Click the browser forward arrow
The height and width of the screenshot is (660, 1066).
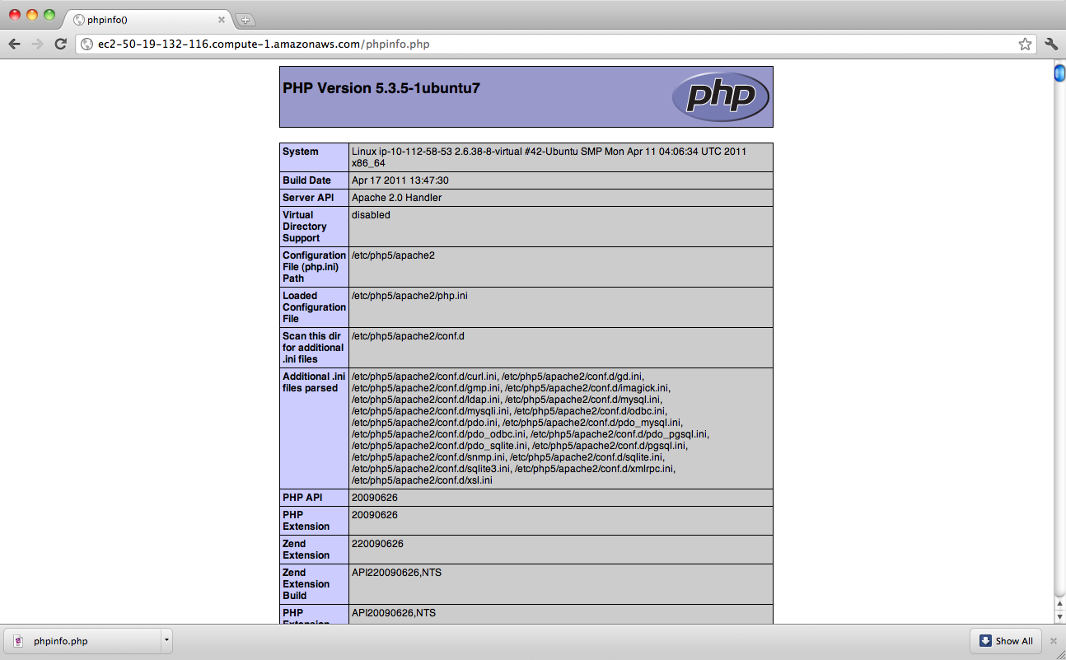(x=37, y=44)
